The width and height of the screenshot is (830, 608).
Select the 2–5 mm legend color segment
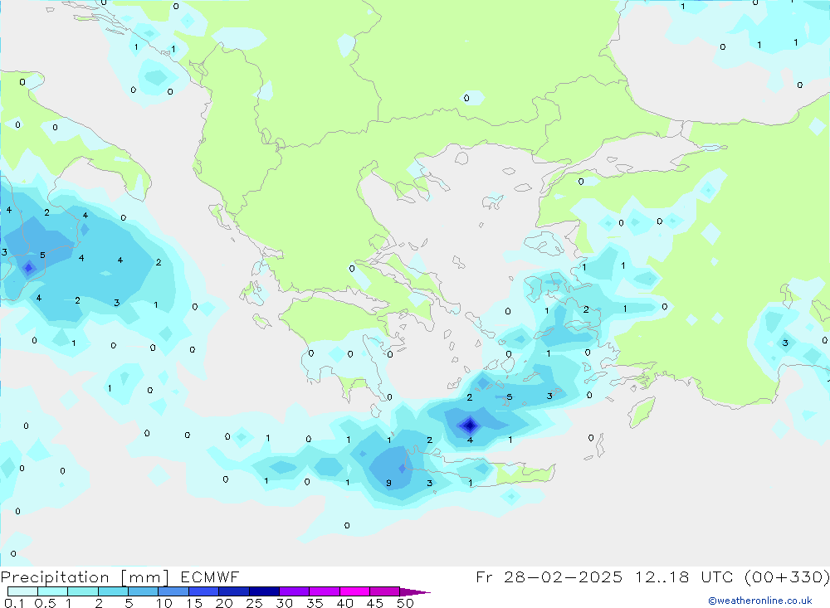(x=113, y=591)
